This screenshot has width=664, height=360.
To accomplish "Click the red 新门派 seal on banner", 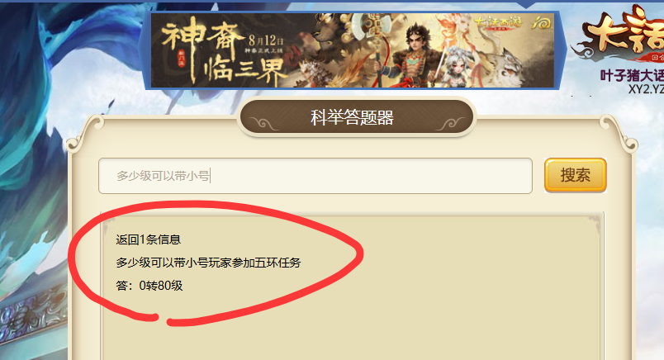I will tap(182, 58).
